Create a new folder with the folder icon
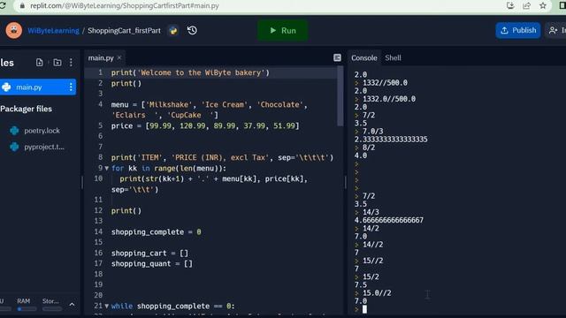The width and height of the screenshot is (566, 318). pos(57,63)
